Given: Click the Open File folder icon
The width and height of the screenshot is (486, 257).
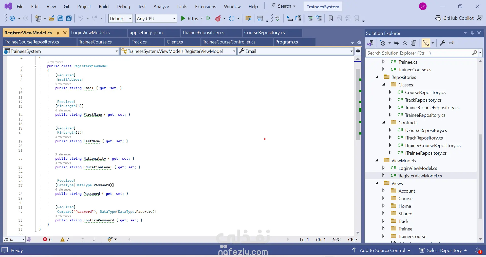Looking at the screenshot, I should click(x=51, y=18).
